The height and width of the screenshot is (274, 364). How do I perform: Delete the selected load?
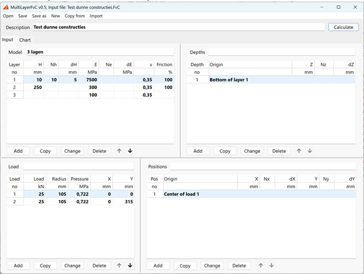point(99,266)
